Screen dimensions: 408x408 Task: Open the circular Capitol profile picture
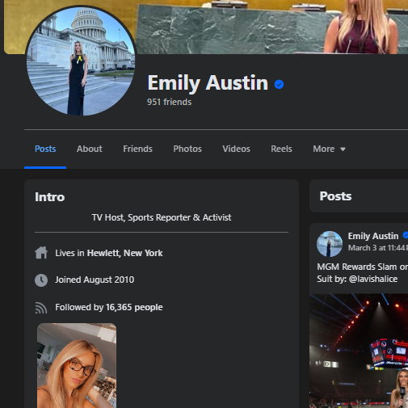click(81, 61)
